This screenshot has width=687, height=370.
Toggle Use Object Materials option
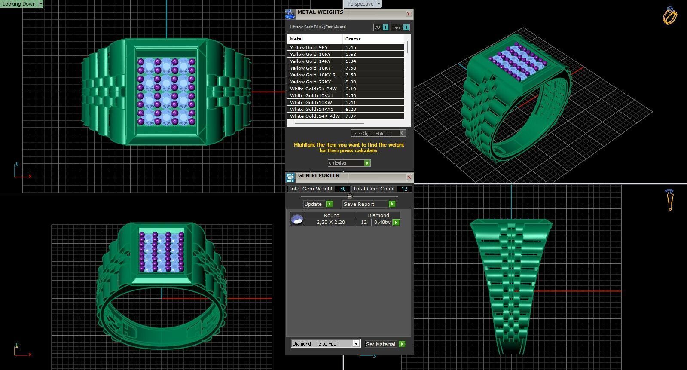pyautogui.click(x=378, y=133)
